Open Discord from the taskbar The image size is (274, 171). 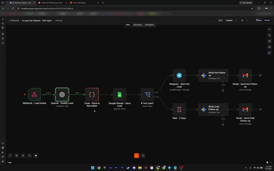click(134, 168)
